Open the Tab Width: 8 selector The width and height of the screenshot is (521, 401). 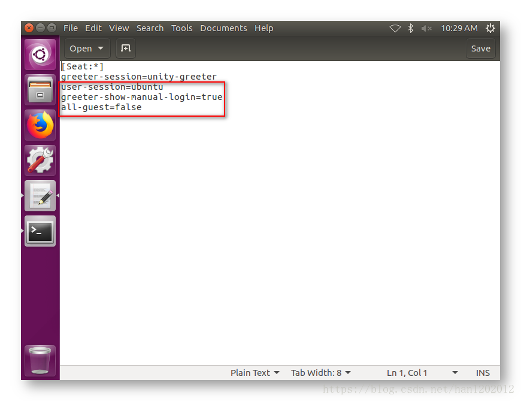320,373
